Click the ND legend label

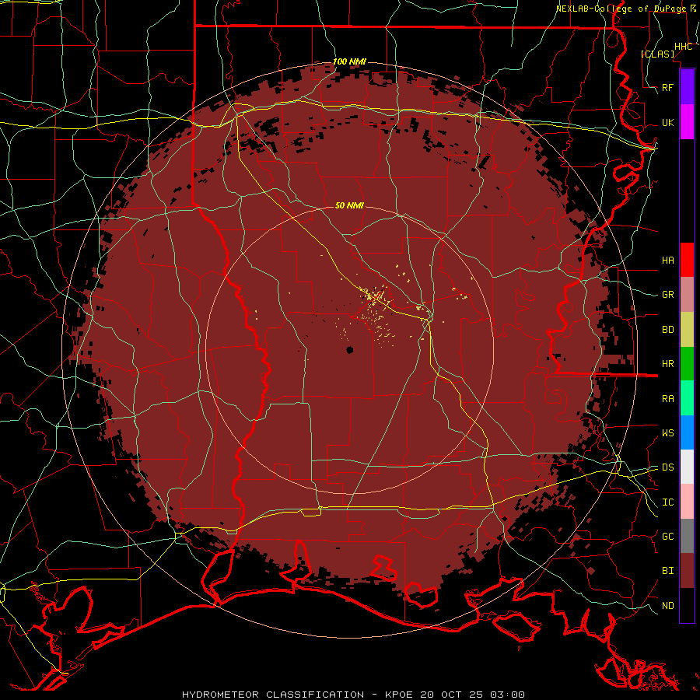(667, 606)
